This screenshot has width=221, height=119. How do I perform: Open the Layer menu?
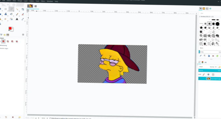tap(26, 1)
